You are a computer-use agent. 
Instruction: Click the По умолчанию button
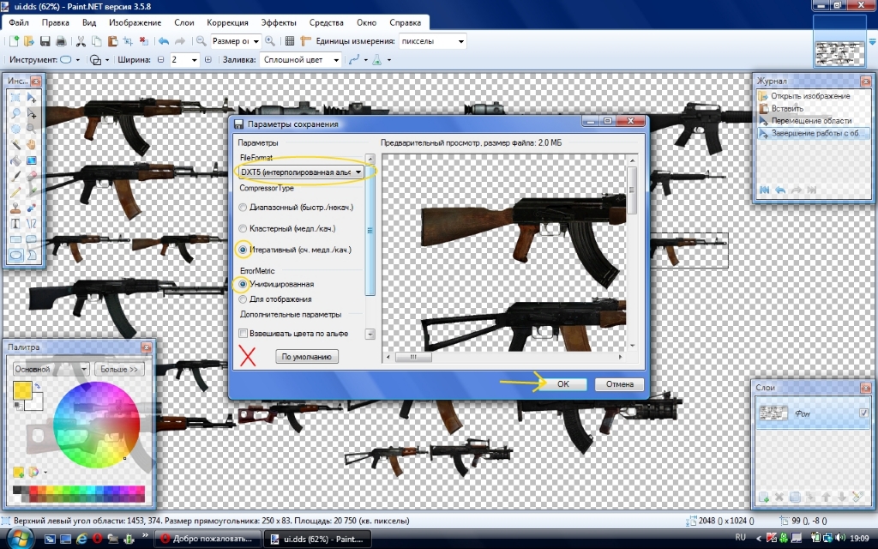point(306,356)
